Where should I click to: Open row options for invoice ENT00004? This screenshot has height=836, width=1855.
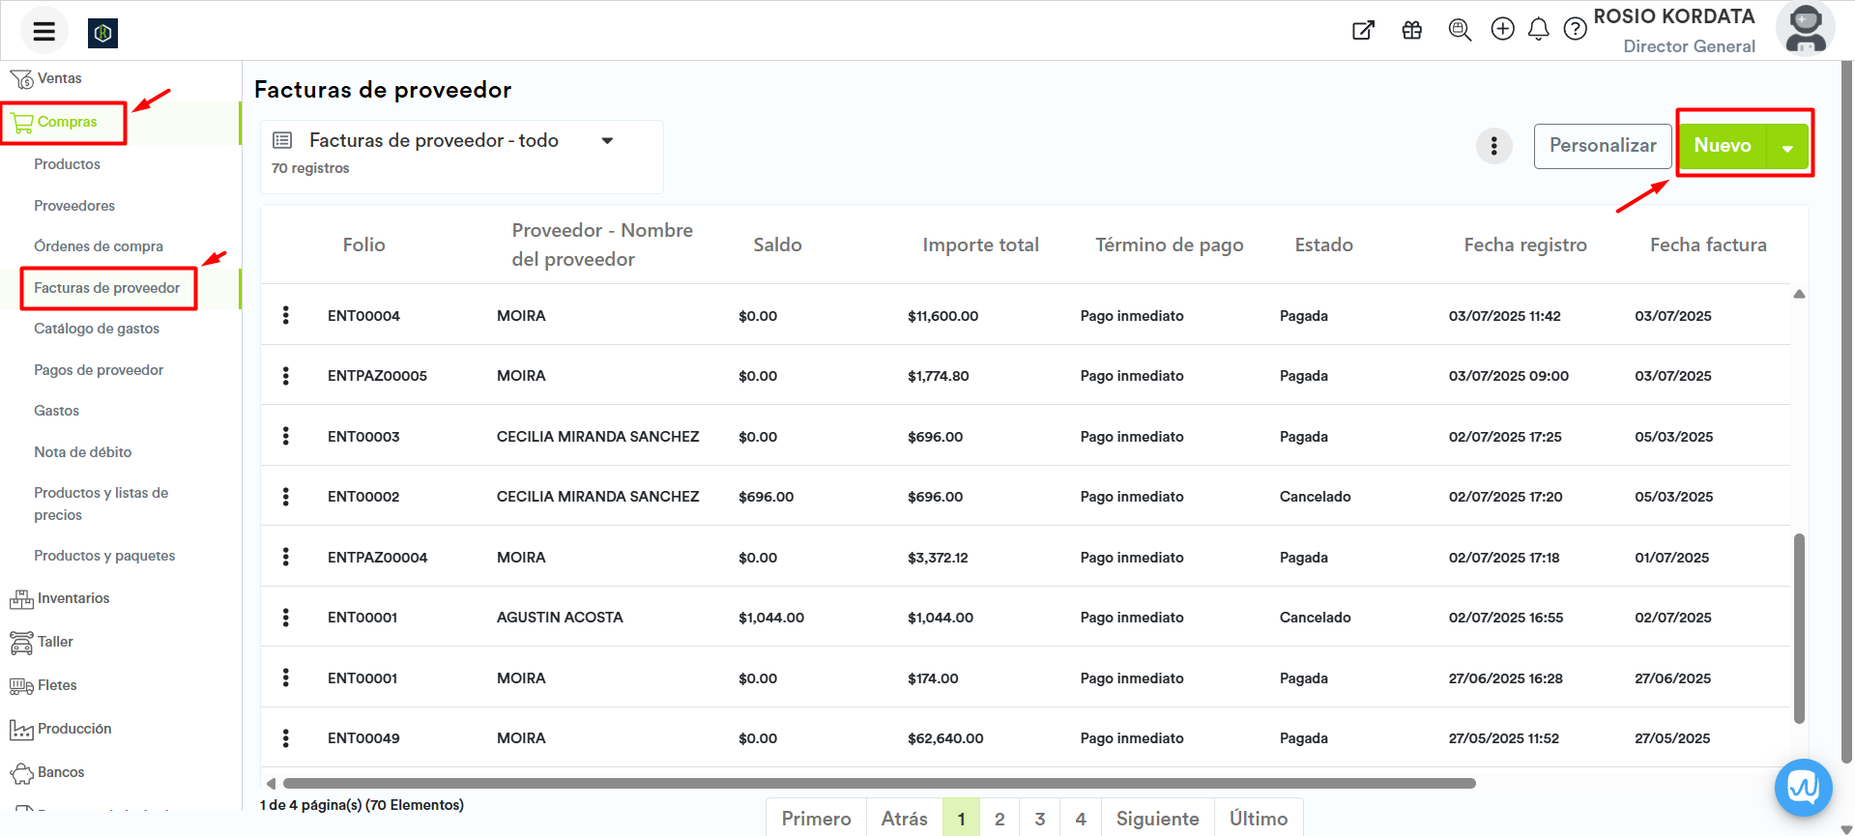(286, 315)
